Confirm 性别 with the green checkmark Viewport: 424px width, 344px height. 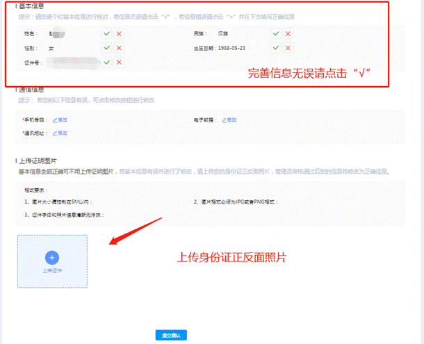coord(106,48)
